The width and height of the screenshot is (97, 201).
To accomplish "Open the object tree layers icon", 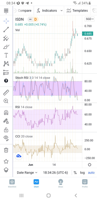I will [6, 170].
